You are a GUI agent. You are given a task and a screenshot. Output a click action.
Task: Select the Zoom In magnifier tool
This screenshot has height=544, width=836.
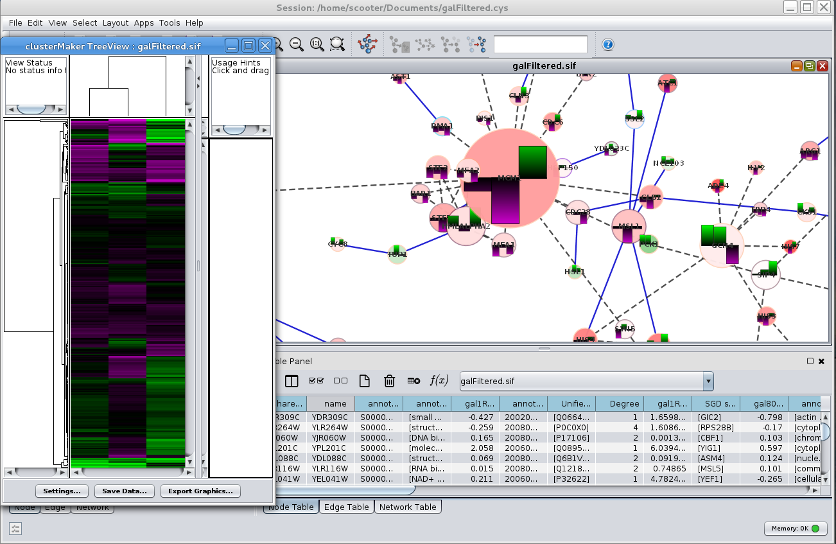point(278,44)
